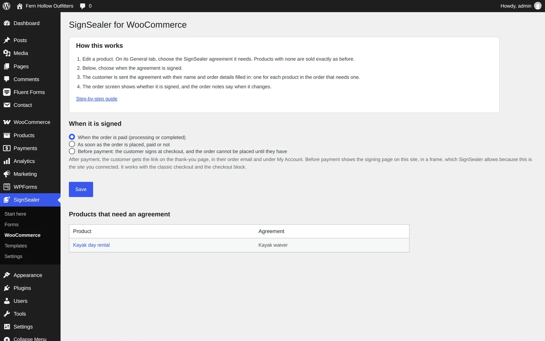Click the Users person icon
The width and height of the screenshot is (545, 341).
[7, 301]
